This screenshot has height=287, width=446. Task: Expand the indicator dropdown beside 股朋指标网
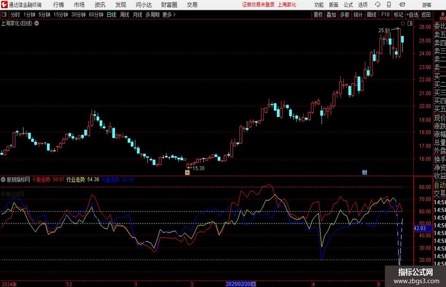click(3, 180)
